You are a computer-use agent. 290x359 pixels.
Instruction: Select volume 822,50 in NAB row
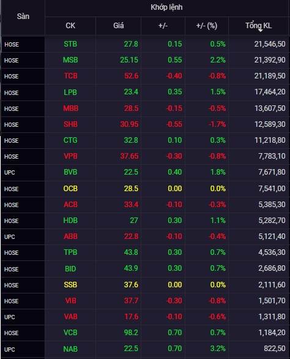pyautogui.click(x=275, y=349)
